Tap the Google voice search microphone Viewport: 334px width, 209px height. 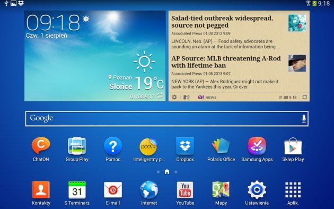coord(304,118)
